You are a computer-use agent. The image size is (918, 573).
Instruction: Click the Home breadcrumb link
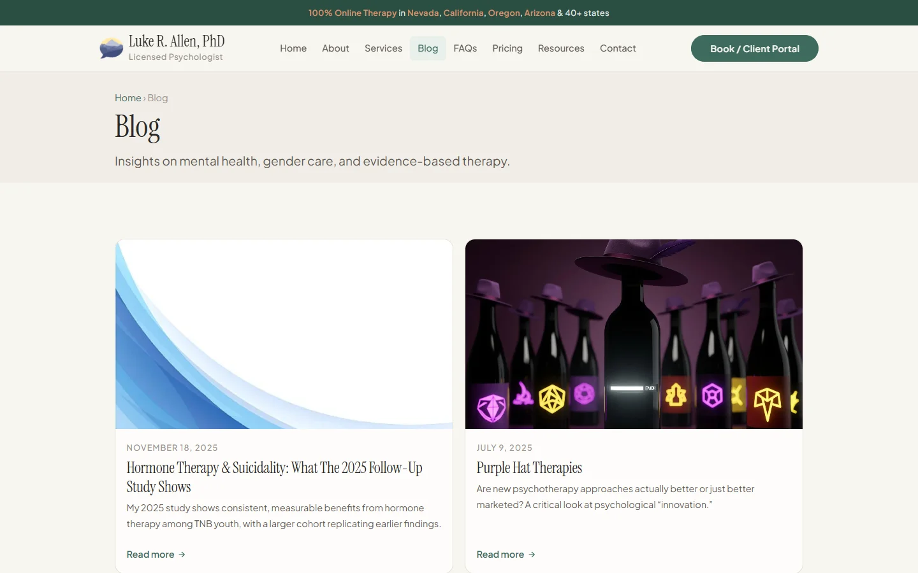coord(127,98)
